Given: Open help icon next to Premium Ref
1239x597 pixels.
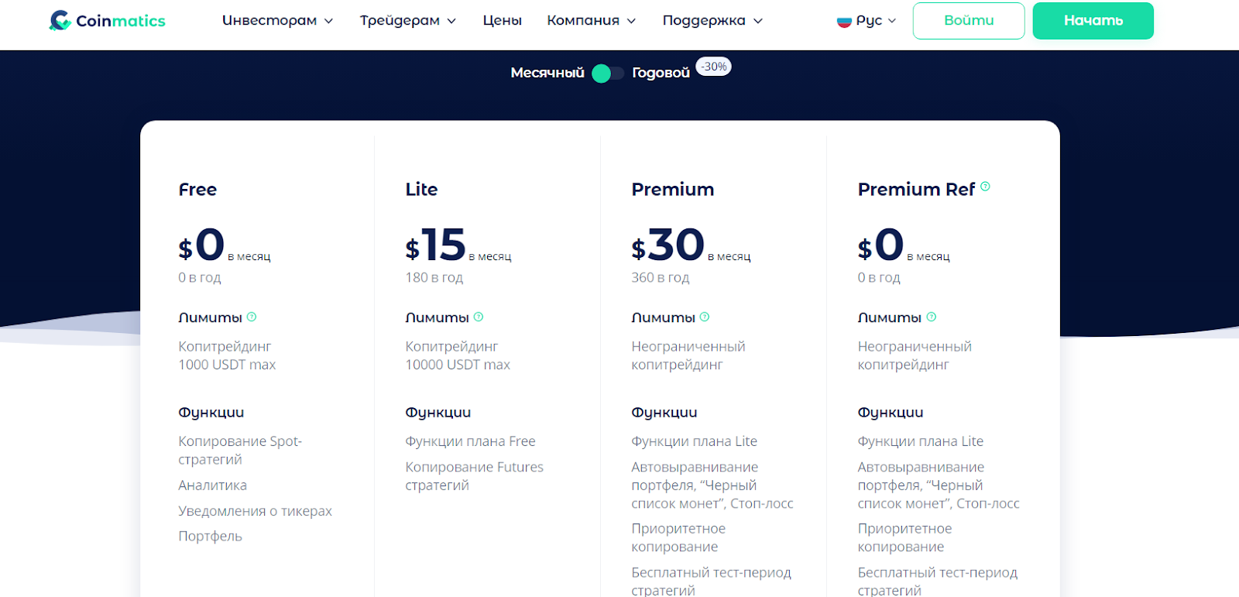Looking at the screenshot, I should tap(985, 187).
